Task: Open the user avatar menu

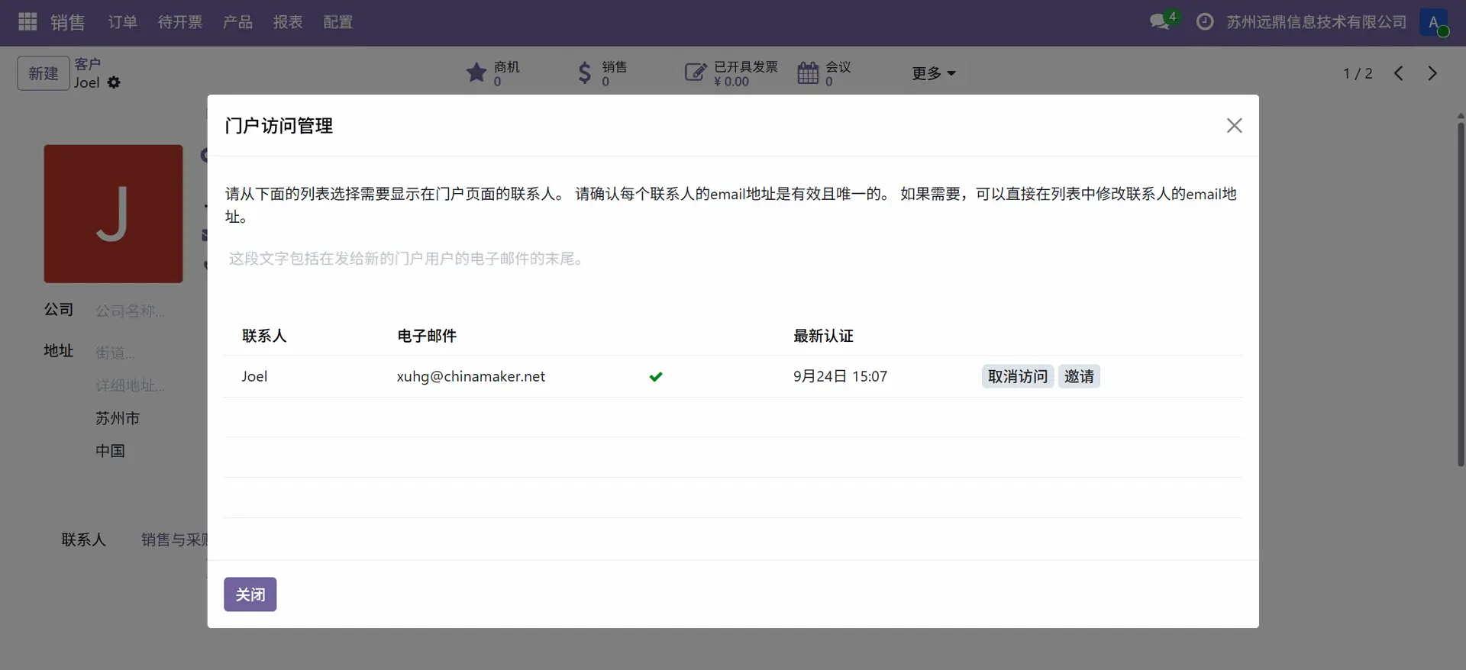Action: [x=1434, y=22]
